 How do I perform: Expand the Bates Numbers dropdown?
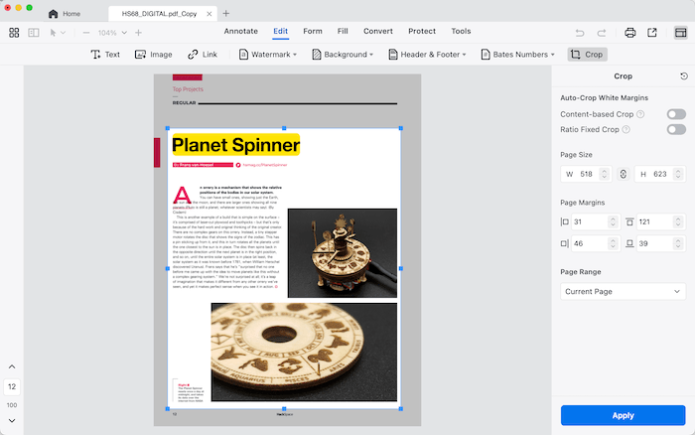[x=519, y=55]
